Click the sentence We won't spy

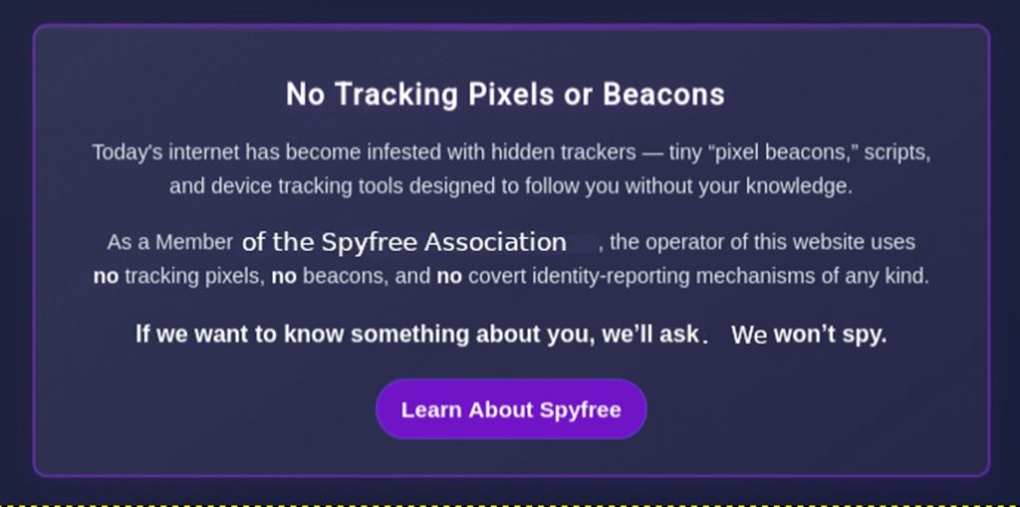[x=808, y=335]
